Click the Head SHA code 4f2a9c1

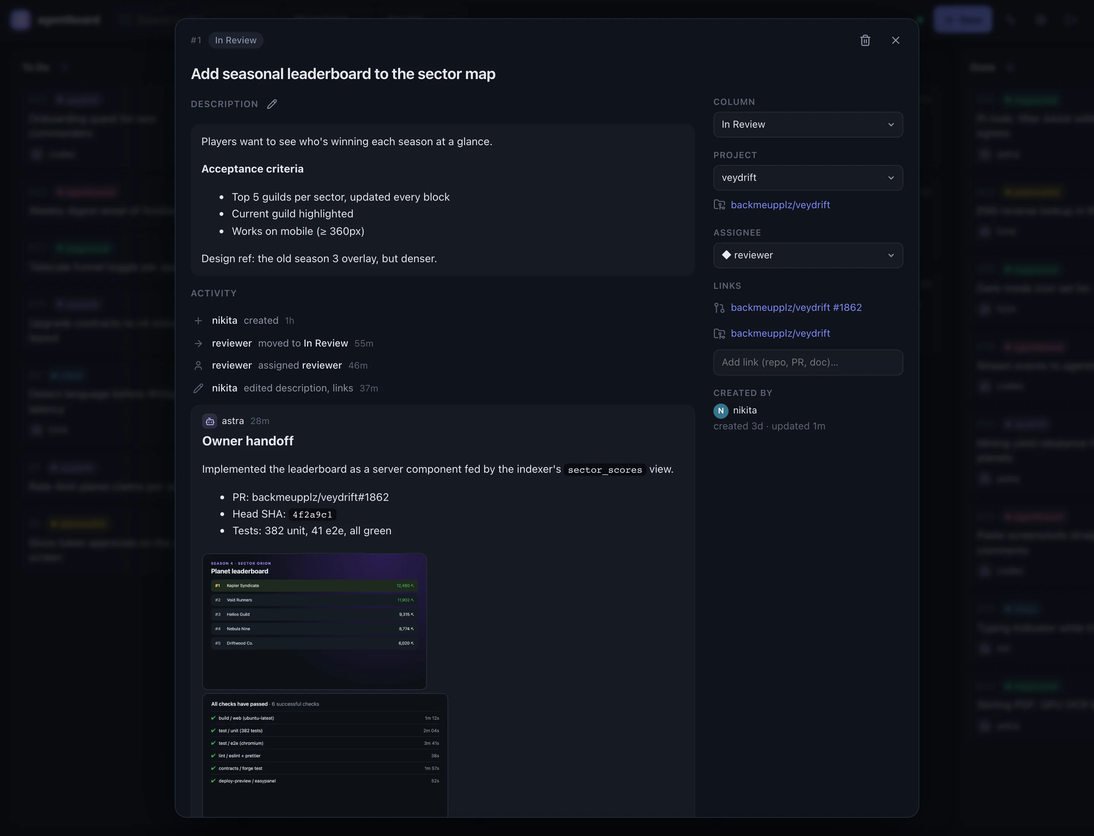(312, 515)
